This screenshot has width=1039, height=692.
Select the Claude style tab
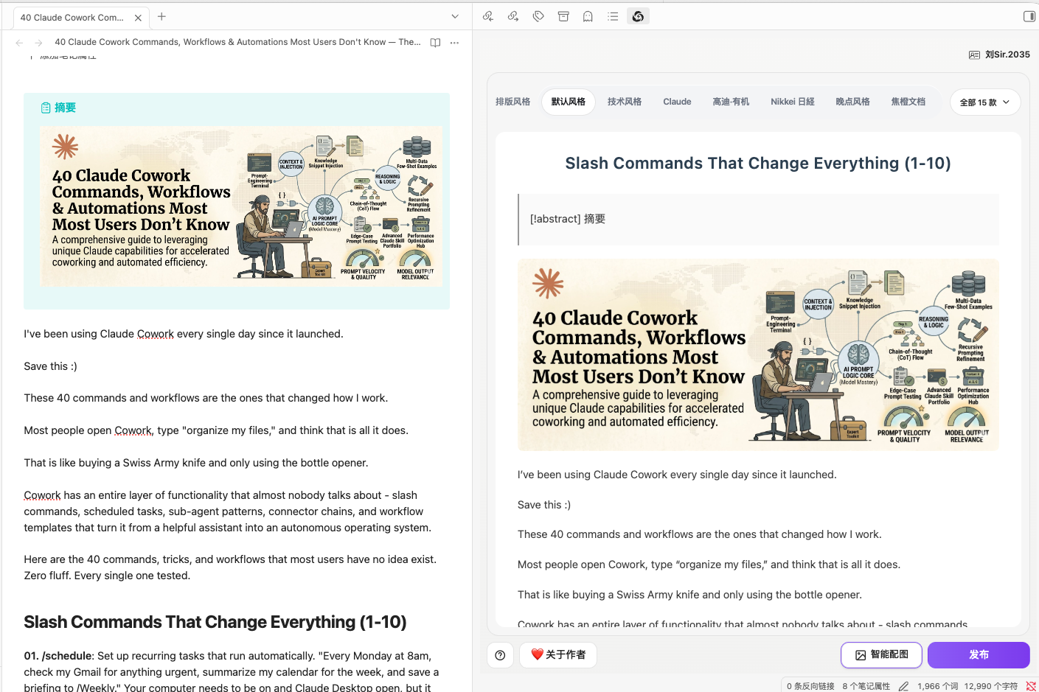coord(677,102)
